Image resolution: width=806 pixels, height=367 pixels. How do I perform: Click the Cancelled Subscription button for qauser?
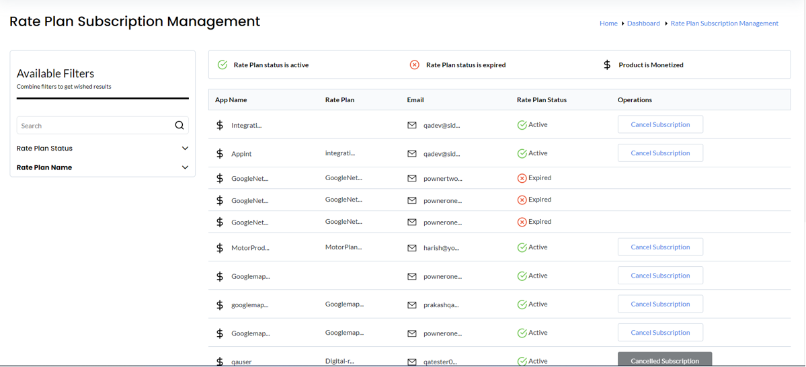coord(665,360)
